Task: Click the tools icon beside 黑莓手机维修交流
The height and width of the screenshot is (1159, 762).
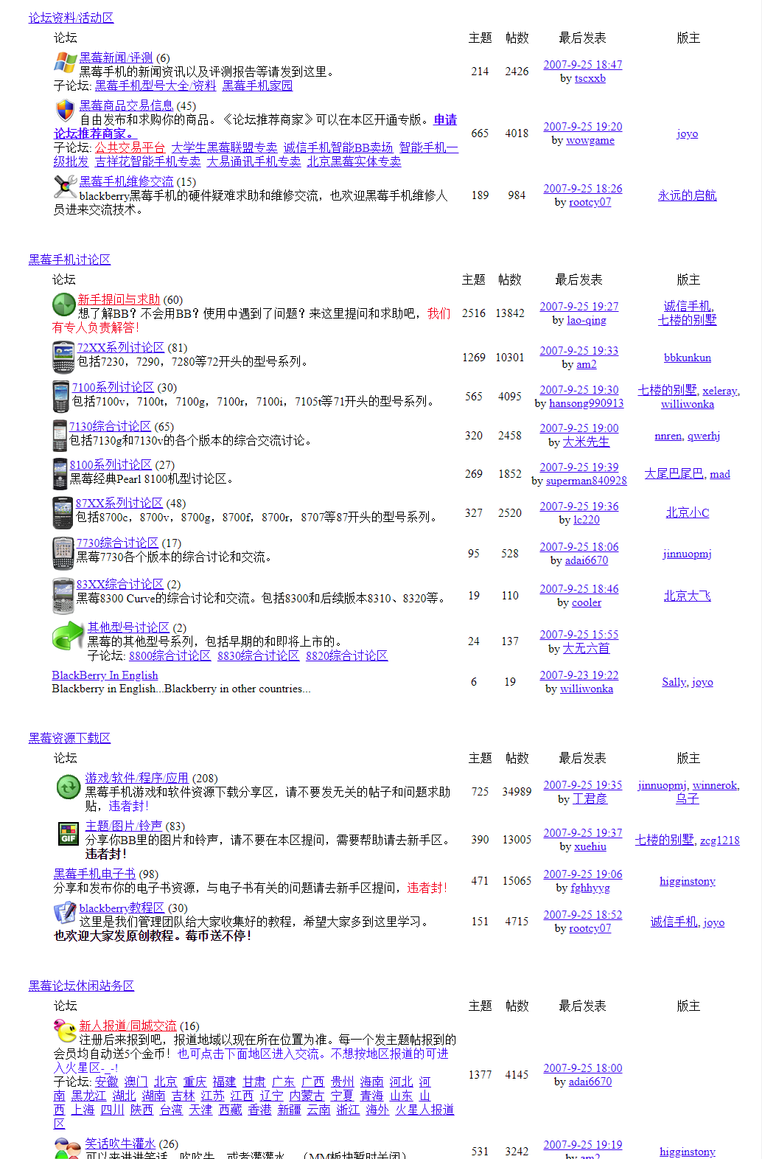Action: pos(66,186)
